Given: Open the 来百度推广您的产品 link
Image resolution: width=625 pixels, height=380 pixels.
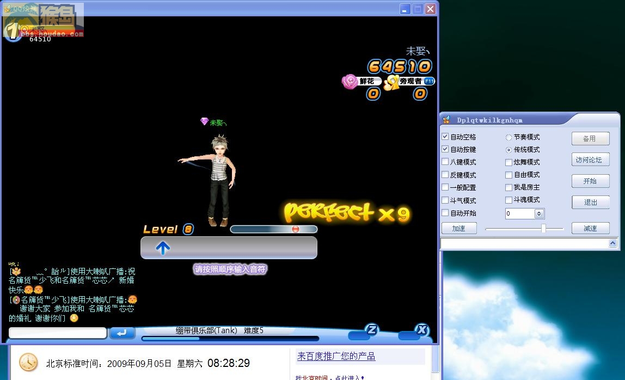Looking at the screenshot, I should tap(336, 356).
